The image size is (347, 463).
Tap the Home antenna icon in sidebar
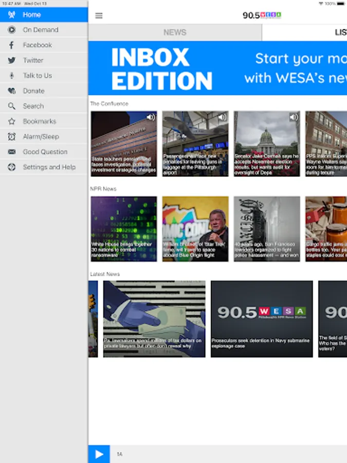[x=11, y=14]
